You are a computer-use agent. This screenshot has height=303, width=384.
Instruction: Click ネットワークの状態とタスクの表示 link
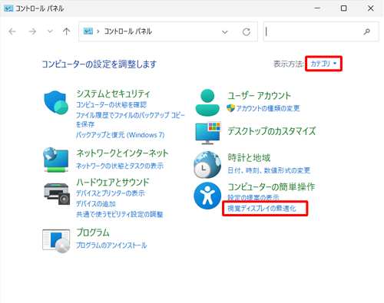point(120,166)
